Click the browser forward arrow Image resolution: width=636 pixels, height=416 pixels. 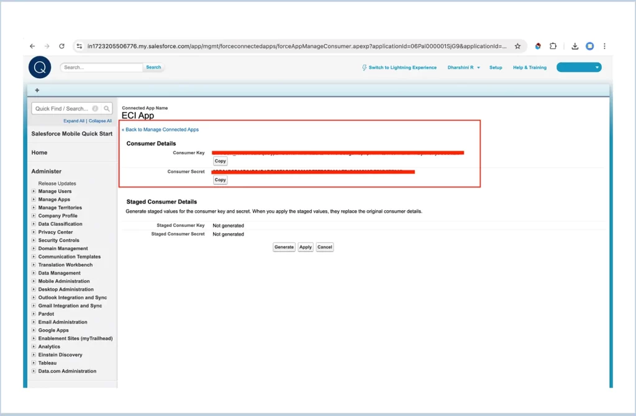pyautogui.click(x=47, y=46)
